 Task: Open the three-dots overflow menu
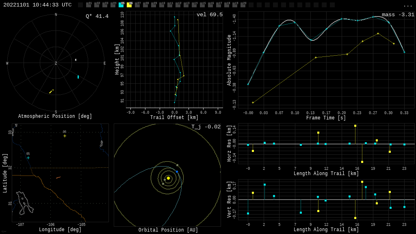tap(407, 5)
